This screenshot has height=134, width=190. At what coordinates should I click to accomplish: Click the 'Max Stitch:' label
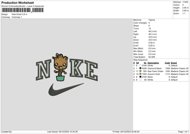pos(138,48)
